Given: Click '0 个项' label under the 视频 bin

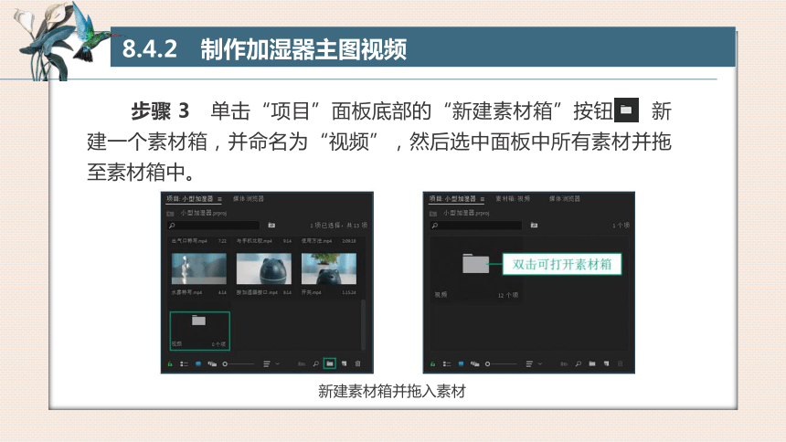Looking at the screenshot, I should (x=218, y=344).
